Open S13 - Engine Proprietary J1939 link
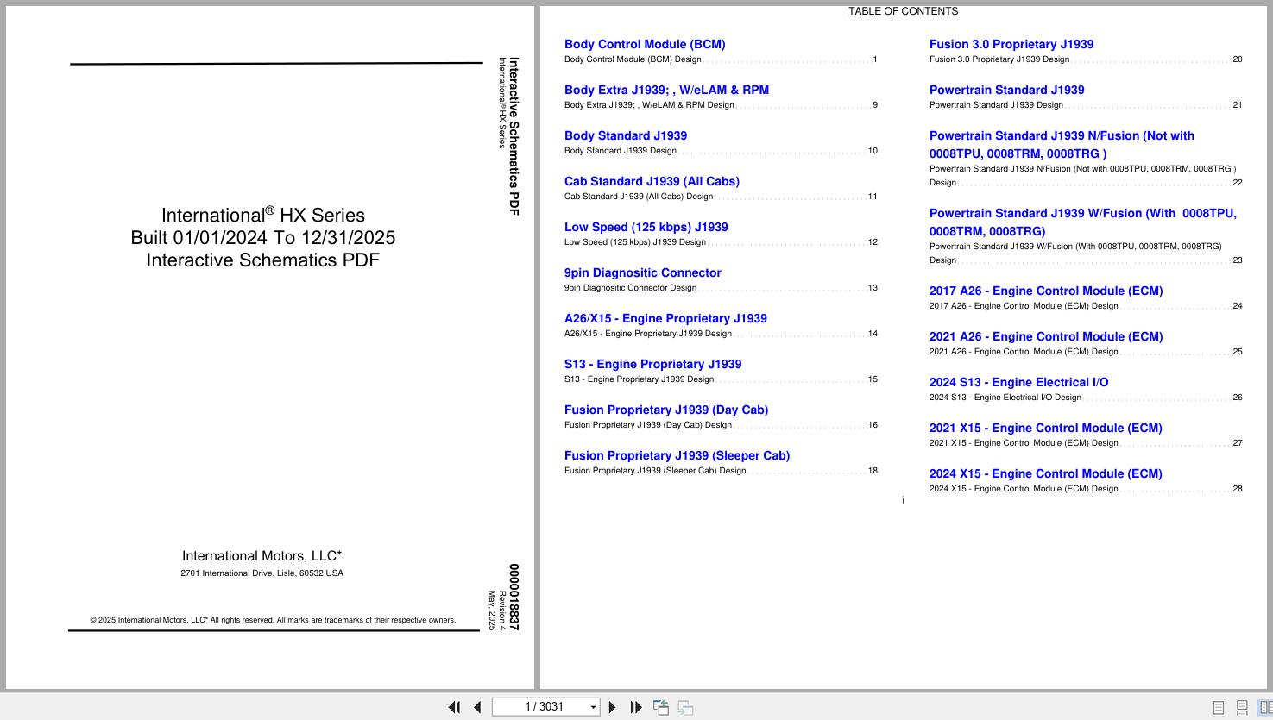Viewport: 1273px width, 720px height. pos(652,364)
